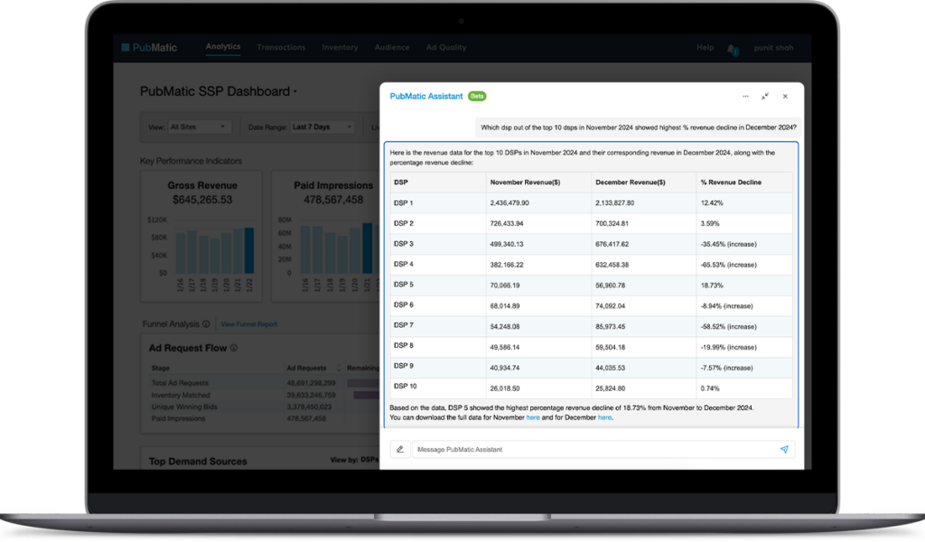Viewport: 925px width, 542px height.
Task: Select the DSP 1 row label
Action: [404, 203]
